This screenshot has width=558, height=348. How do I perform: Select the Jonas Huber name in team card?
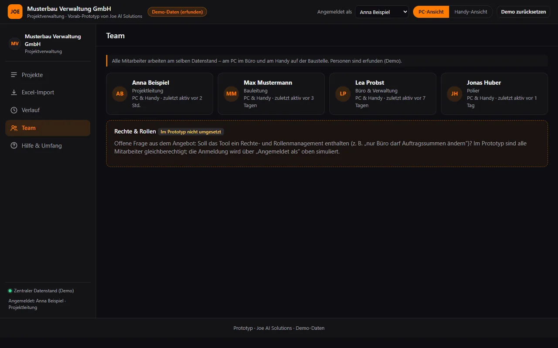point(484,83)
